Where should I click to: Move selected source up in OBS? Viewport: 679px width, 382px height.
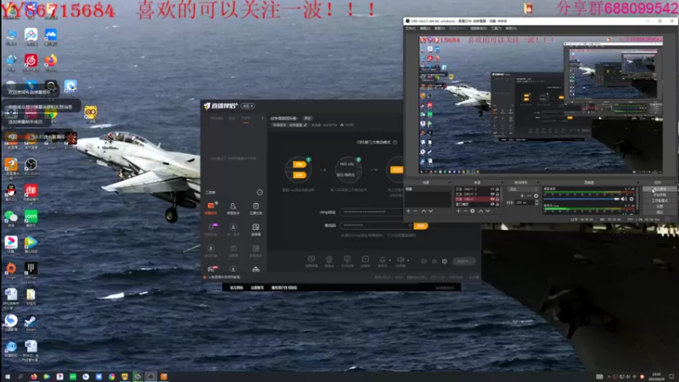[480, 211]
